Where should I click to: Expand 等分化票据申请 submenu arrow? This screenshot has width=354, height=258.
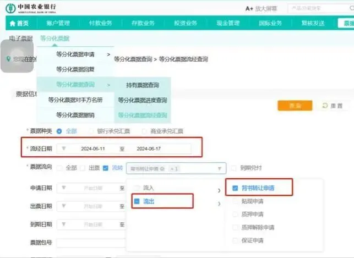108,54
